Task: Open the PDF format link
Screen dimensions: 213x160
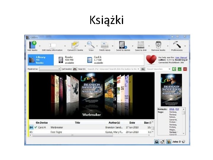Action: coord(177,109)
